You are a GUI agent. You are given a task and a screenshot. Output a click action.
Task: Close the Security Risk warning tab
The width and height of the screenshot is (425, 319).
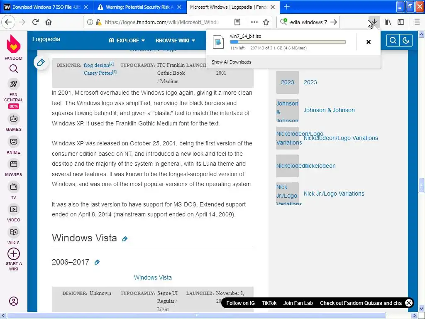coord(179,7)
